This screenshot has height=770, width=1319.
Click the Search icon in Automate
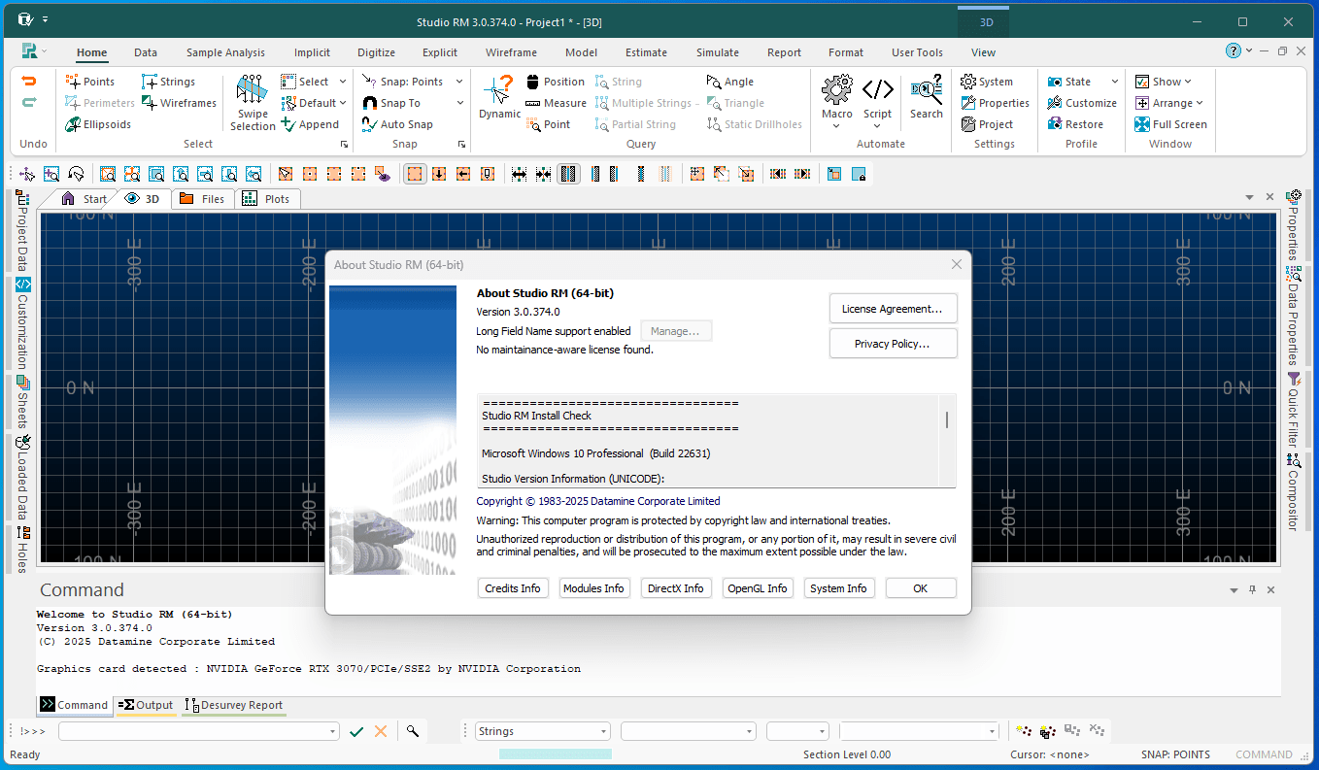tap(927, 97)
